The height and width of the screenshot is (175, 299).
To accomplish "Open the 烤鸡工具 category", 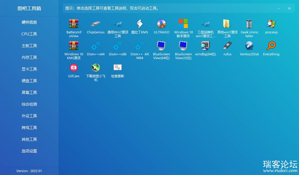I will (29, 128).
